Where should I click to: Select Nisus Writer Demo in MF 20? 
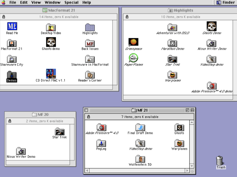point(21,151)
